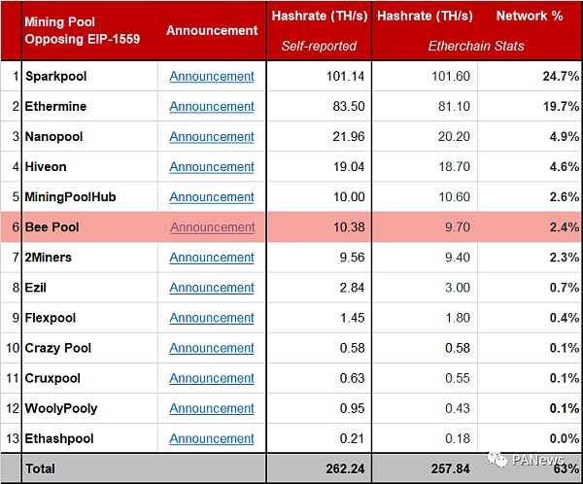Open Sparkpool's Announcement link

pos(212,77)
